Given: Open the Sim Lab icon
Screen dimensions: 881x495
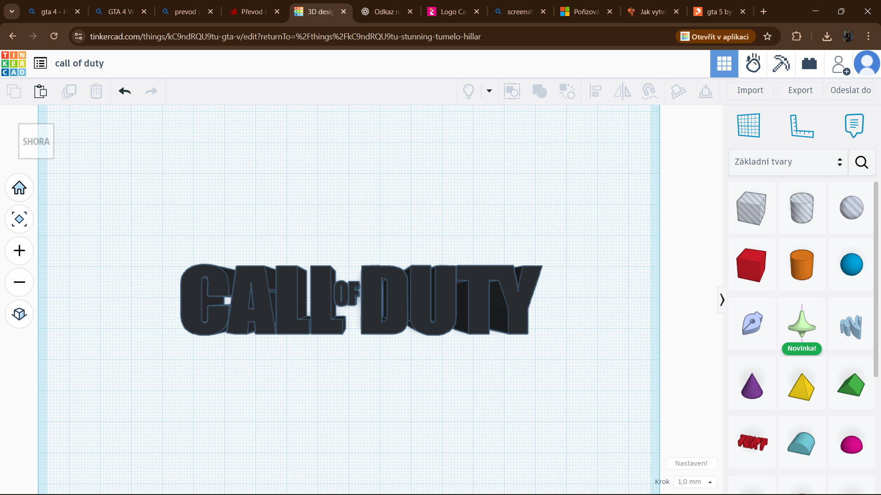Looking at the screenshot, I should click(753, 64).
